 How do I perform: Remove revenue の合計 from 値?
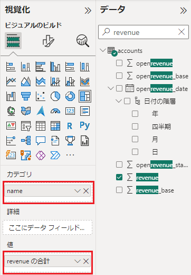pyautogui.click(x=86, y=261)
